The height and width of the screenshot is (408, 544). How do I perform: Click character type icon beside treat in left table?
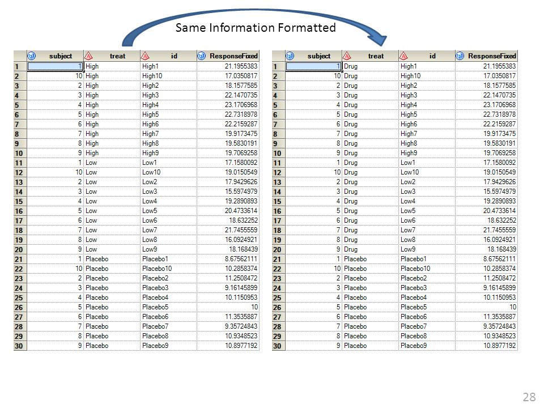[x=88, y=56]
